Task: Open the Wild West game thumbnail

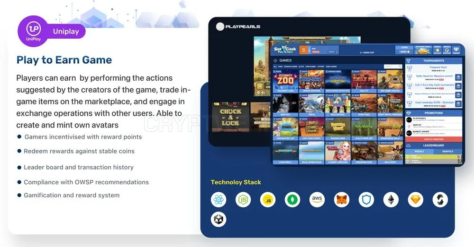Action: (390, 153)
